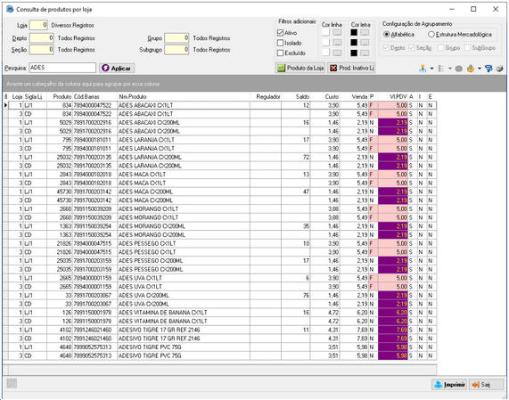Enable the Isolado filter checkbox

pyautogui.click(x=281, y=43)
